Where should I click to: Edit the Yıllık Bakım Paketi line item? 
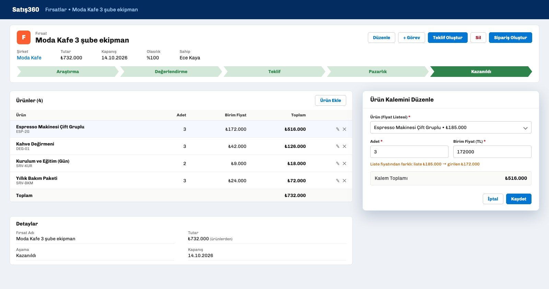point(338,181)
